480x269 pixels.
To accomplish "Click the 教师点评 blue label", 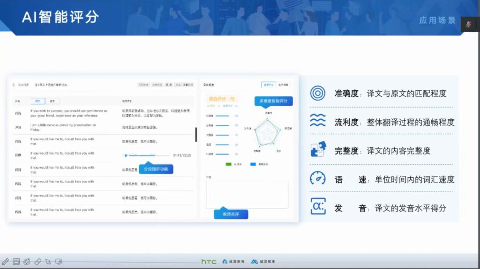I will pyautogui.click(x=231, y=214).
